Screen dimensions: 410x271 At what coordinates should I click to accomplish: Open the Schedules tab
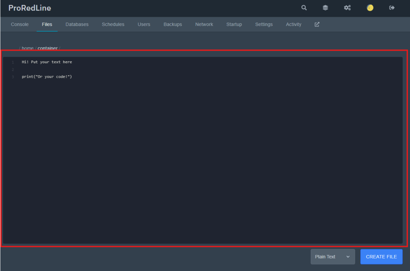point(113,24)
